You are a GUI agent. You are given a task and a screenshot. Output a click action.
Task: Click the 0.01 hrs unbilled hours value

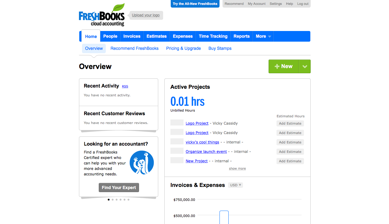(187, 101)
